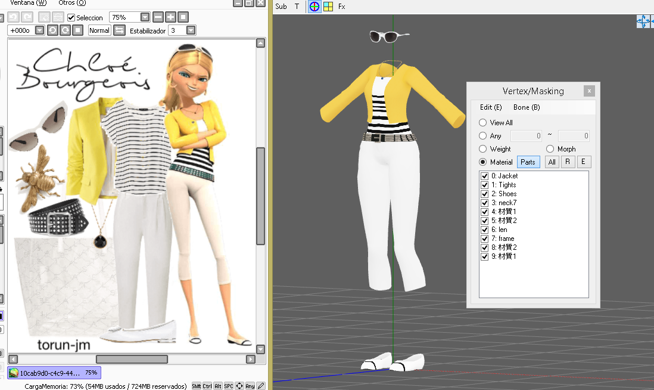Uncheck the 4: 材質1 material
The width and height of the screenshot is (654, 390).
click(485, 212)
